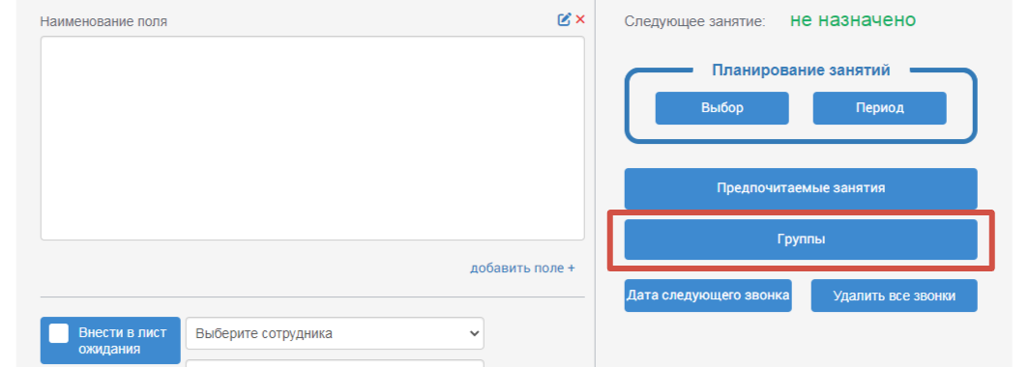
Task: Delete the field with the red X icon
Action: click(x=580, y=19)
